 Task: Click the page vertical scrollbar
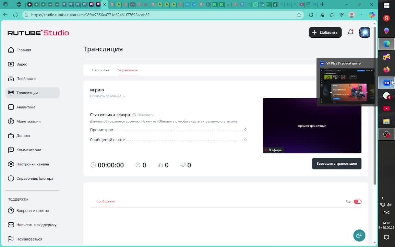(x=375, y=105)
